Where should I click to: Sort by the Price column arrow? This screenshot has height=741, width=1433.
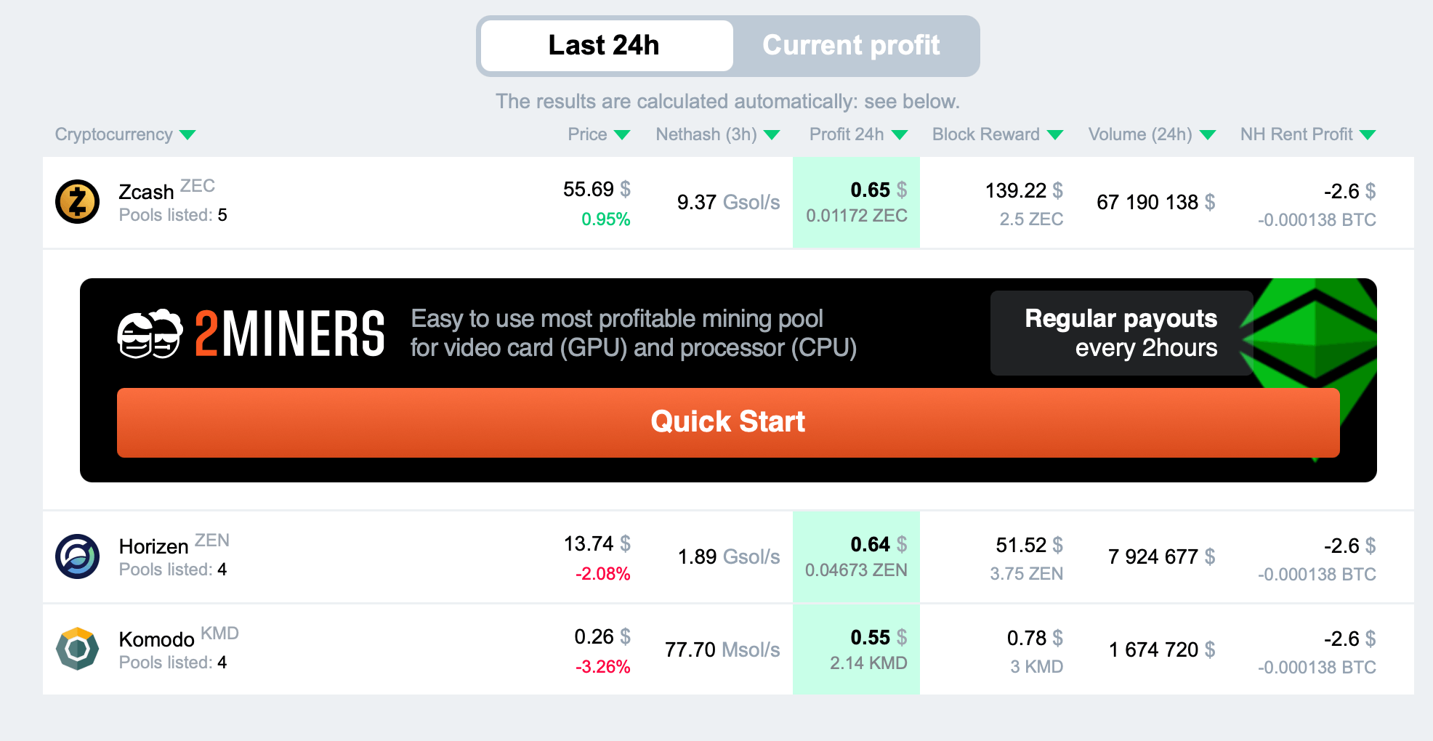click(622, 135)
